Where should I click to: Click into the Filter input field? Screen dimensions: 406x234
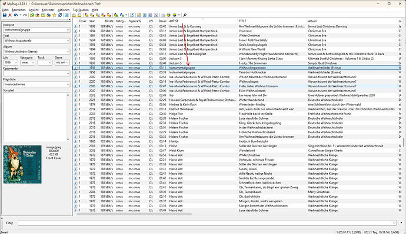point(207,223)
